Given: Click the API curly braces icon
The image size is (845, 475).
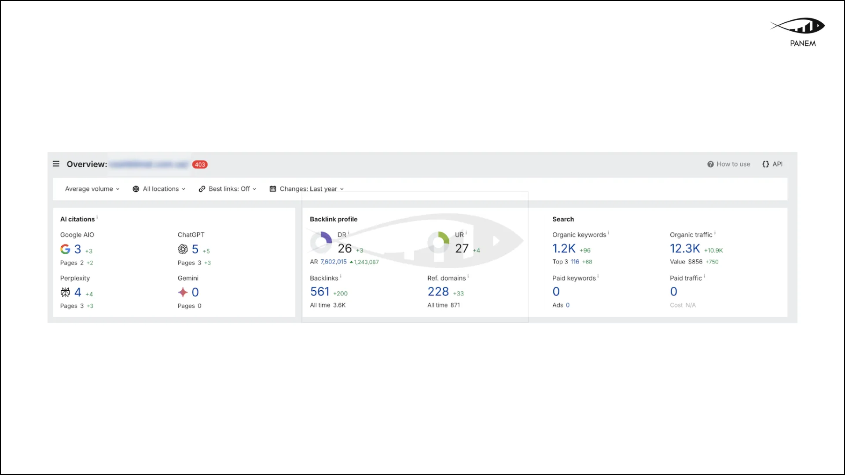Looking at the screenshot, I should tap(765, 164).
